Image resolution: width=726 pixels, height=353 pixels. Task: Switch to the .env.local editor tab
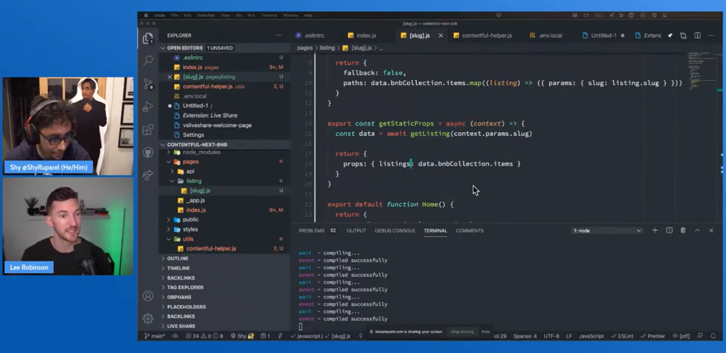click(x=550, y=36)
